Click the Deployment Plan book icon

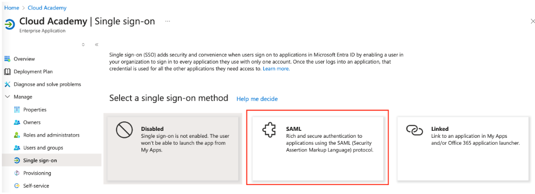point(7,72)
